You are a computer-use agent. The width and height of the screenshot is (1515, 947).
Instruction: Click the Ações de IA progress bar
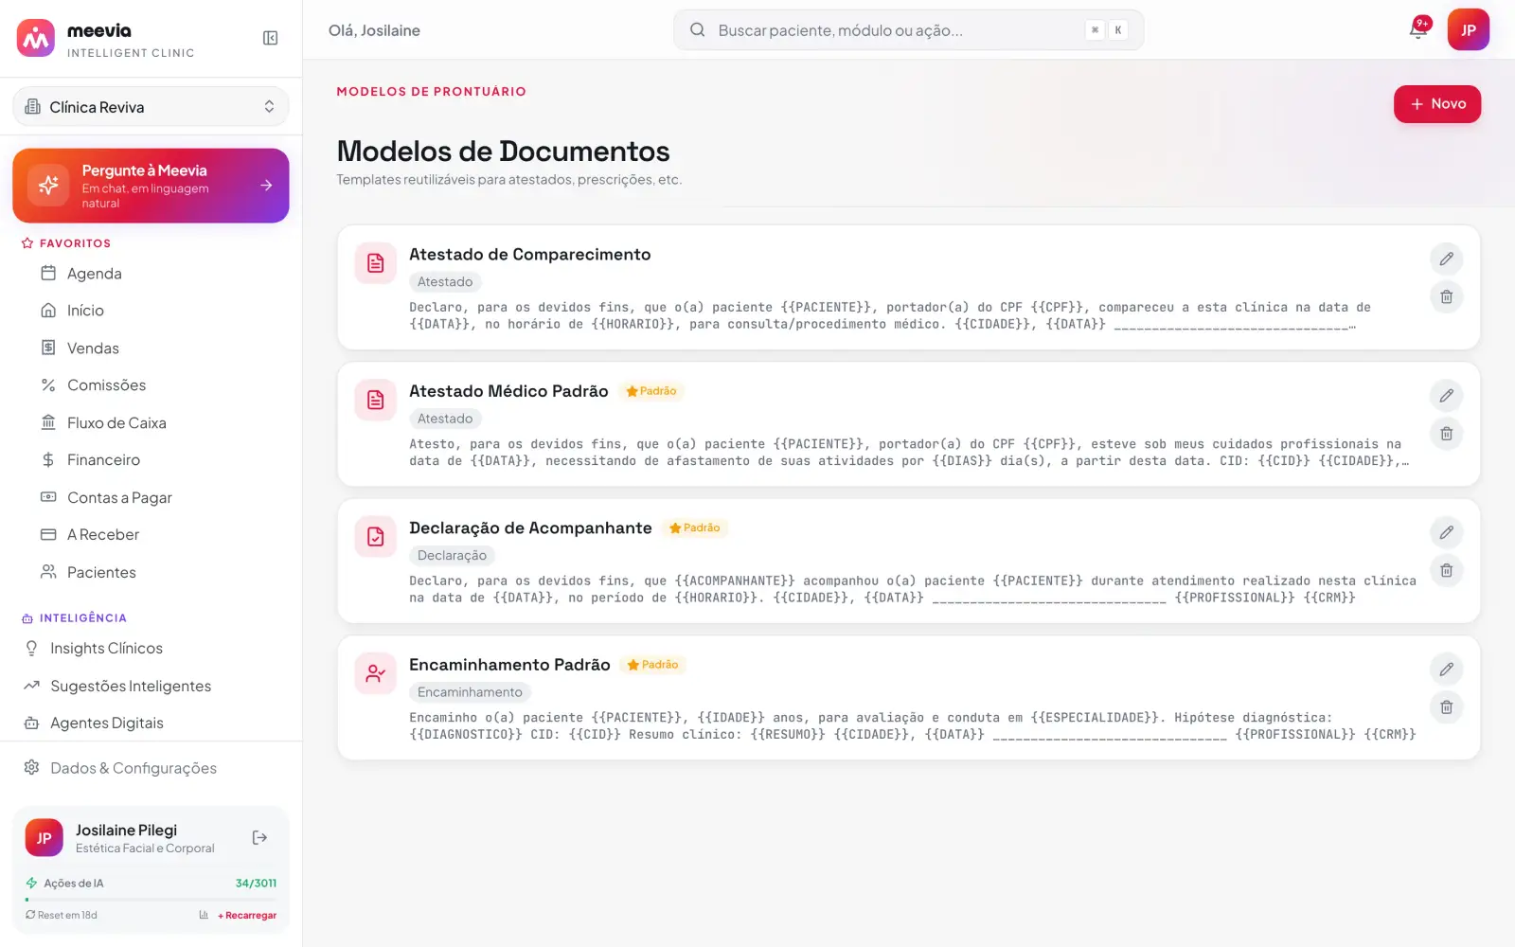coord(151,900)
